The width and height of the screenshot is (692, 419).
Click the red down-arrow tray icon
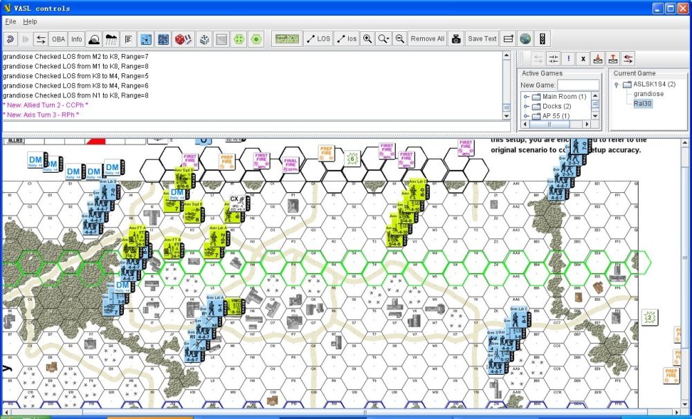point(598,59)
